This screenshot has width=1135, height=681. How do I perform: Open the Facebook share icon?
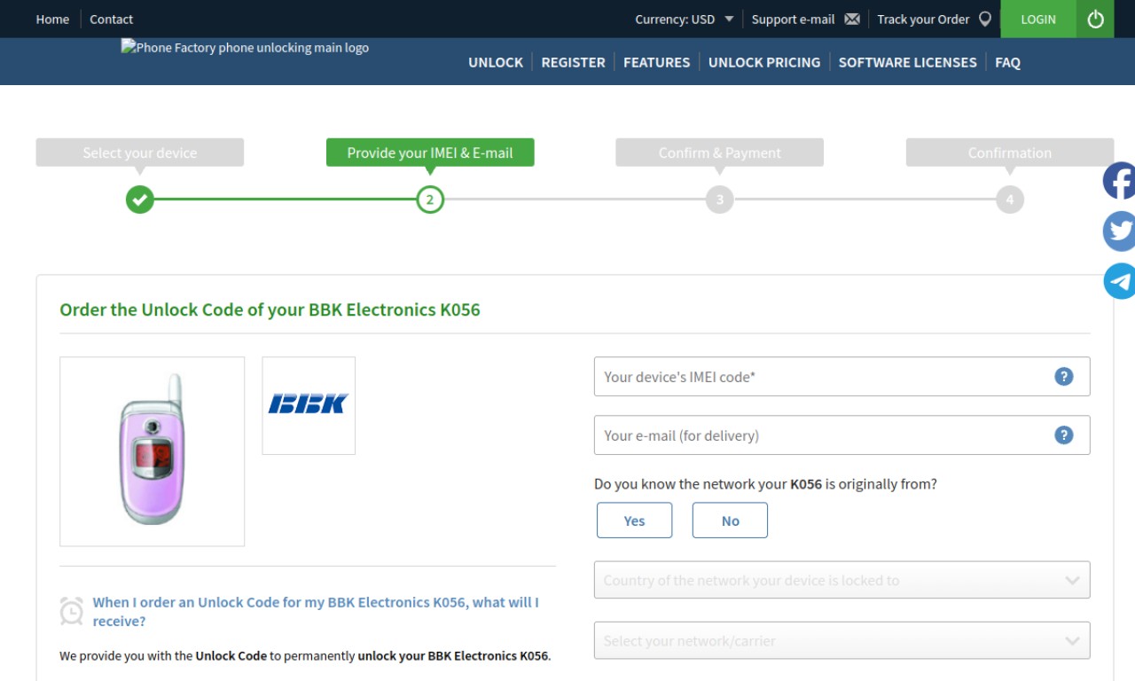(x=1119, y=181)
